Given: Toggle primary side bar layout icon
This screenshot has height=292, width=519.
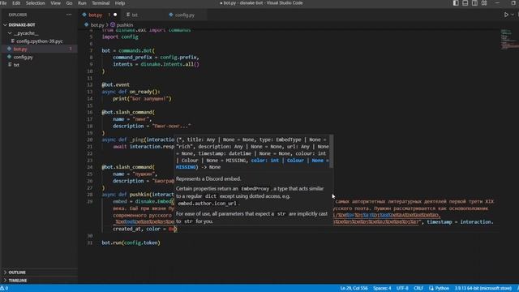Looking at the screenshot, I should (456, 3).
